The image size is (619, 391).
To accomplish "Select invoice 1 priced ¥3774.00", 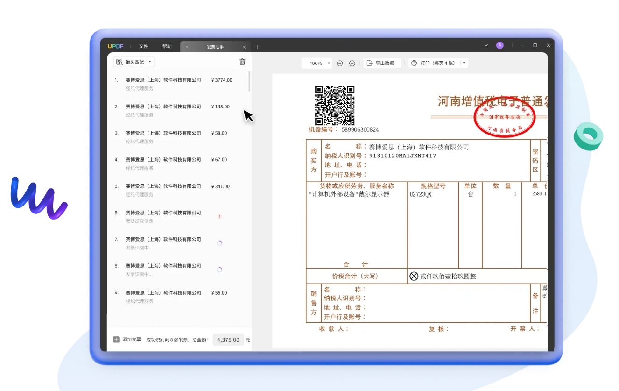I will click(178, 84).
